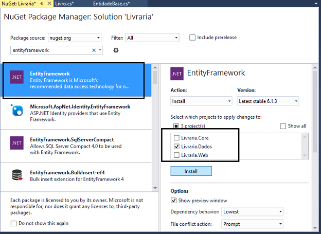Image resolution: width=321 pixels, height=234 pixels.
Task: Click details pane scrollbar thumb
Action: (x=315, y=112)
